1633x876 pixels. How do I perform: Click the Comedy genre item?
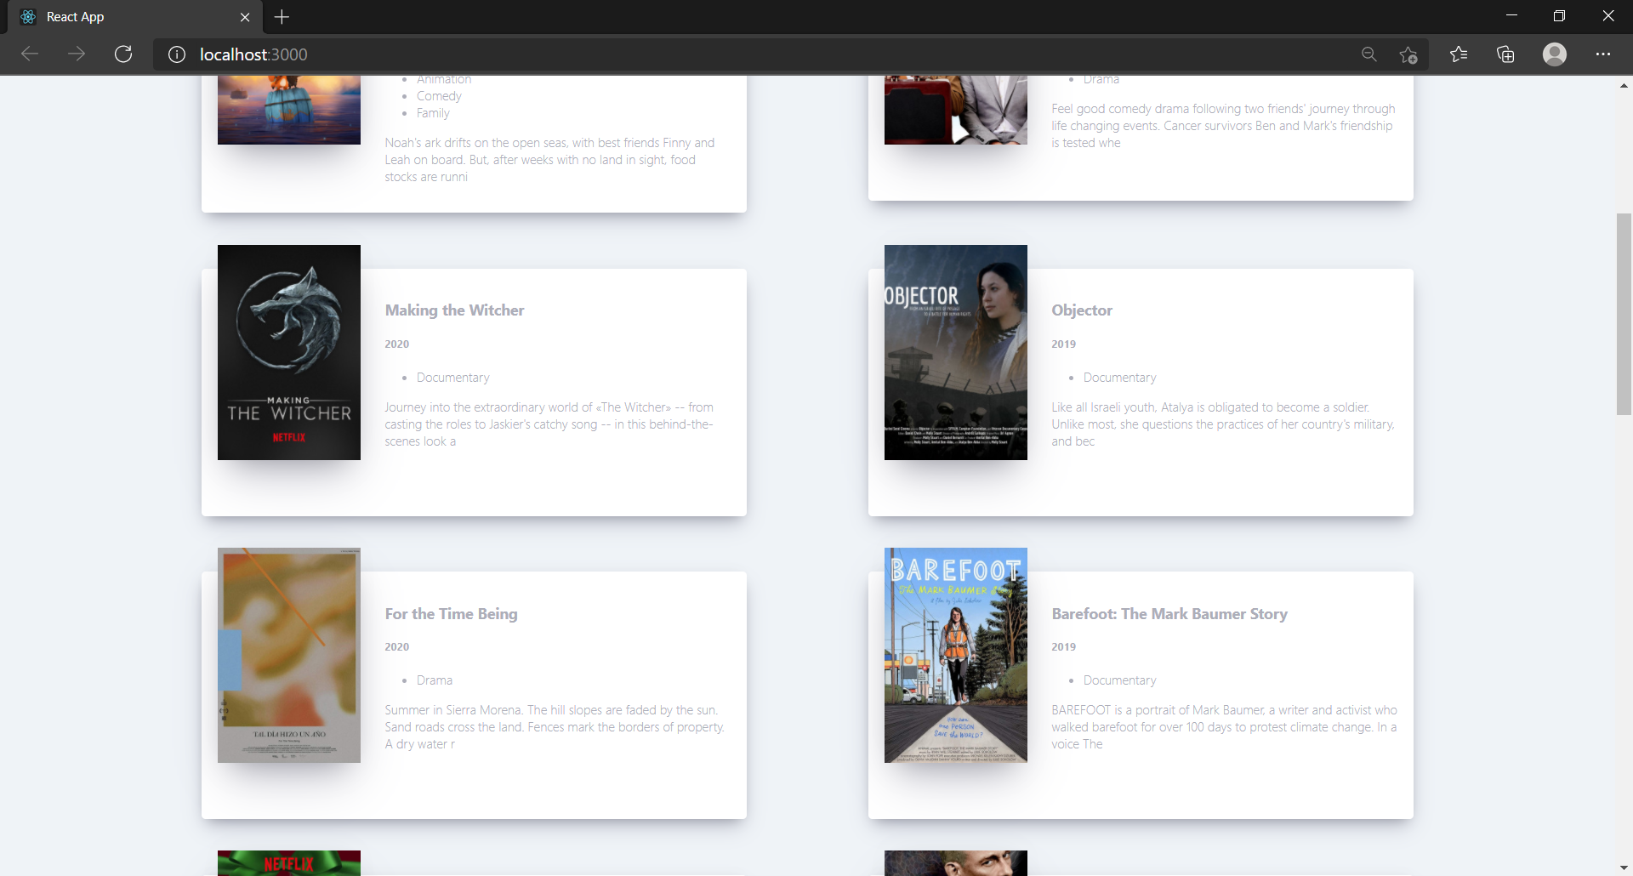coord(439,96)
